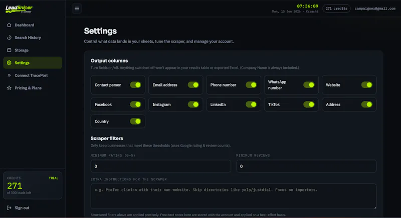Click the LeadSniper logo
Screen dimensions: 401x218
[19, 8]
